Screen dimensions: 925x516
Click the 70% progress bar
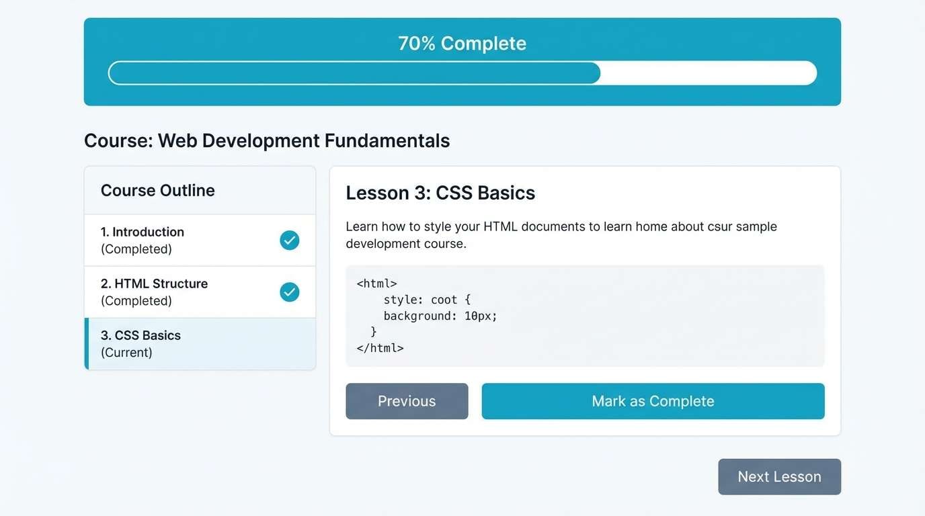tap(462, 73)
